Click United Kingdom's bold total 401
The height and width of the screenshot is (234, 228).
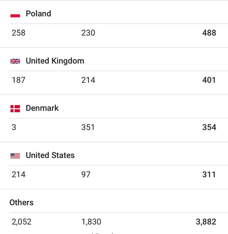[209, 80]
